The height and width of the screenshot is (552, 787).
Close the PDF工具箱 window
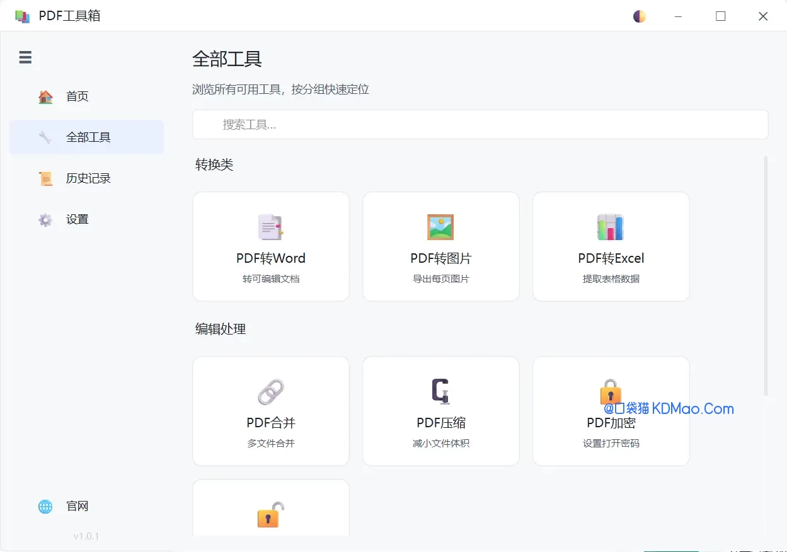(763, 16)
